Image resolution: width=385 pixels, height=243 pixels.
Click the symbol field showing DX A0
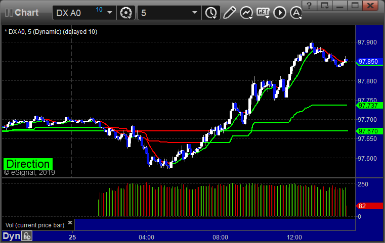84,13
